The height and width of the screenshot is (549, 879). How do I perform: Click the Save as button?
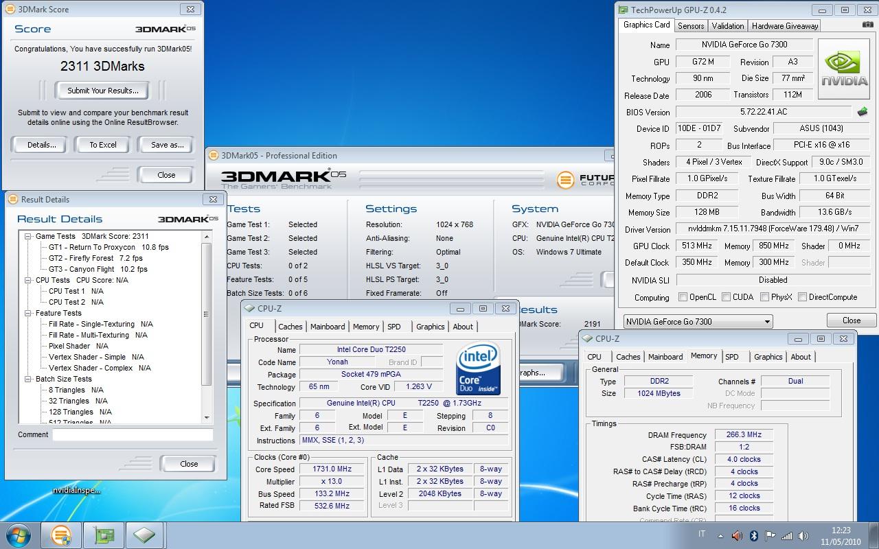[x=168, y=145]
